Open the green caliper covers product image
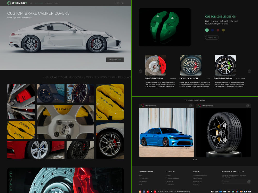The height and width of the screenshot is (193, 258). click(x=165, y=27)
